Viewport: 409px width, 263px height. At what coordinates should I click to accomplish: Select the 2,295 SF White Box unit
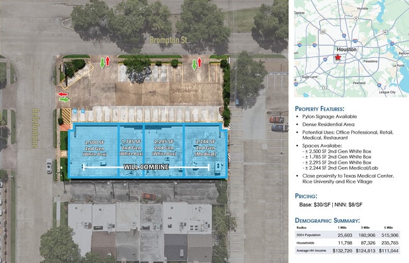(x=164, y=148)
